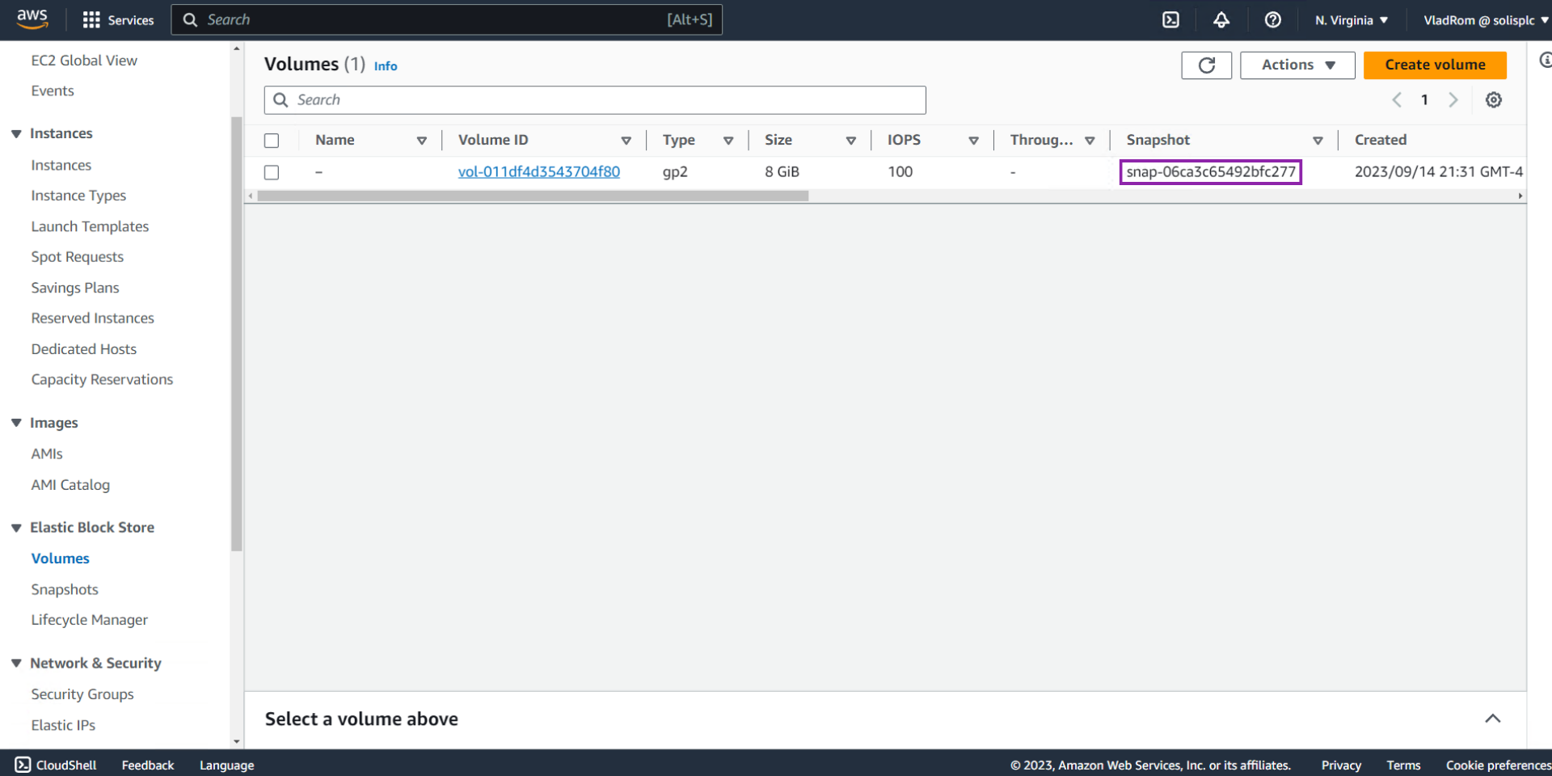Screen dimensions: 1552x776
Task: Open the Actions dropdown
Action: pyautogui.click(x=1297, y=65)
